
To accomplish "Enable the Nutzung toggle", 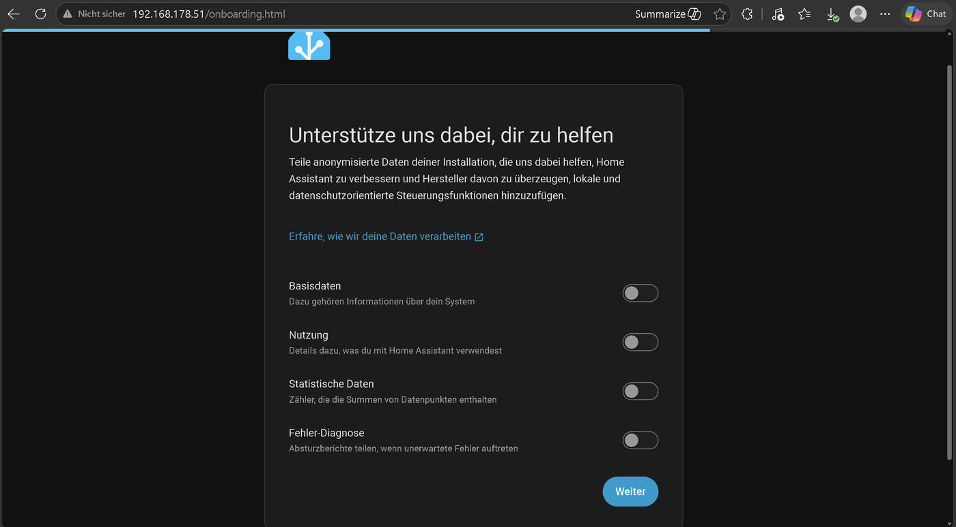I will point(641,342).
